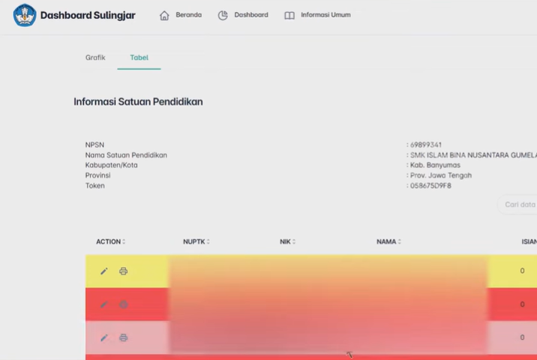
Task: Click pencil edit icon in first red row
Action: [104, 304]
